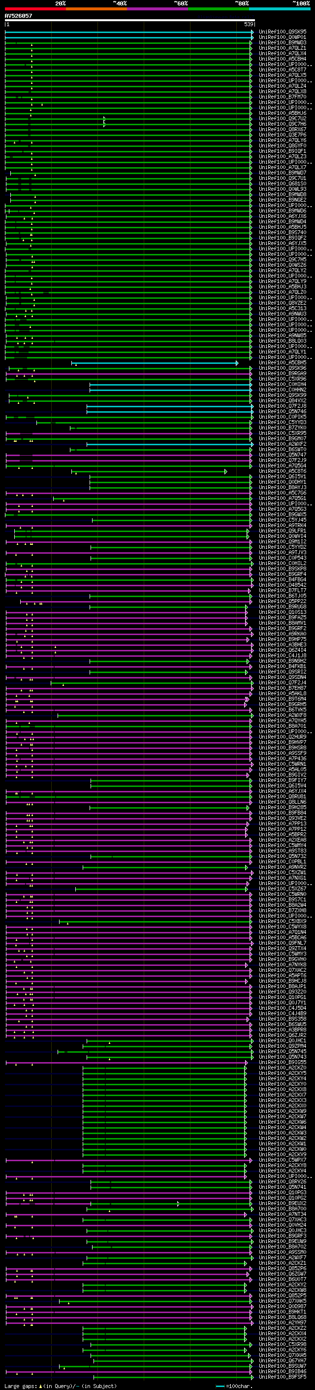Select the label UniRef100_Q681S0

(283, 183)
